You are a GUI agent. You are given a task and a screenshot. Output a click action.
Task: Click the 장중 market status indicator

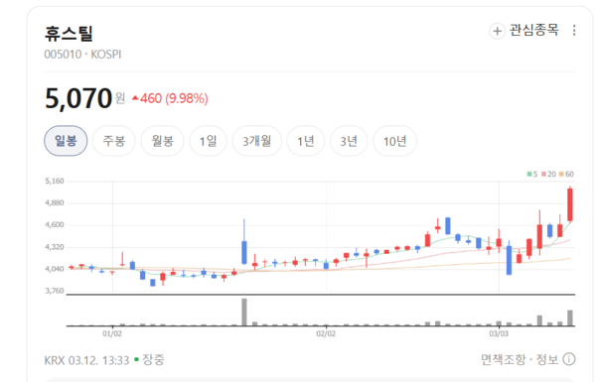pyautogui.click(x=150, y=359)
